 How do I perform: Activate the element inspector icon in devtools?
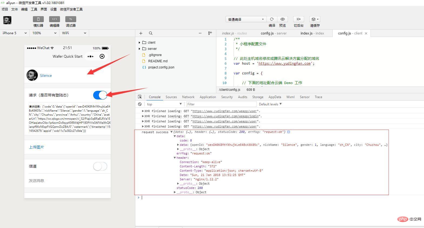click(140, 97)
